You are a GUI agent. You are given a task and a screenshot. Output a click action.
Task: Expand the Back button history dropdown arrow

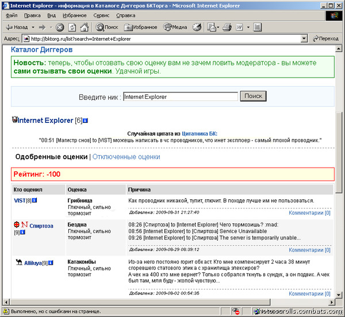(33, 27)
